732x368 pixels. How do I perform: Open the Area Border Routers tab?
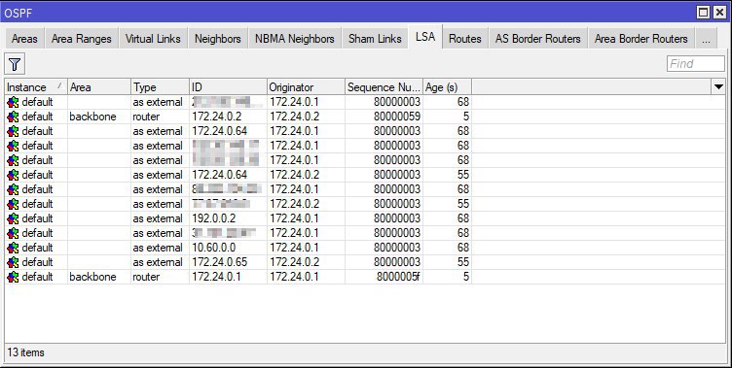[x=640, y=39]
